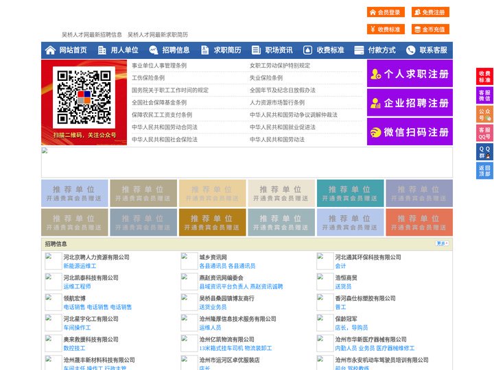Open job 送货业务员
The width and height of the screenshot is (494, 370).
pos(213,307)
